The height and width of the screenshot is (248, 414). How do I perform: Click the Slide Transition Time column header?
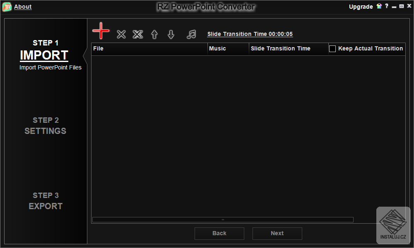[289, 49]
